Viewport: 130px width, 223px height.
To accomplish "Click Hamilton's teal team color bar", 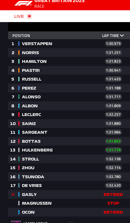I will click(x=19, y=61).
